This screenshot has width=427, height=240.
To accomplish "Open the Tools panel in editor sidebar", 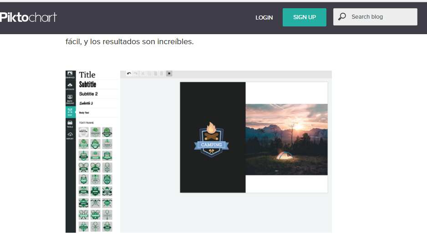I will 70,124.
